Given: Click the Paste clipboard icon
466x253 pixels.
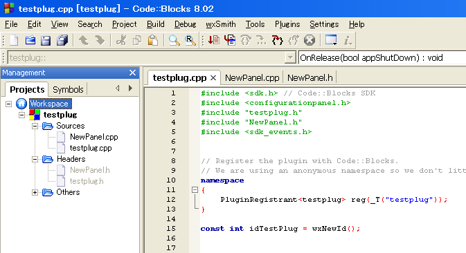Looking at the screenshot, I should [x=153, y=40].
